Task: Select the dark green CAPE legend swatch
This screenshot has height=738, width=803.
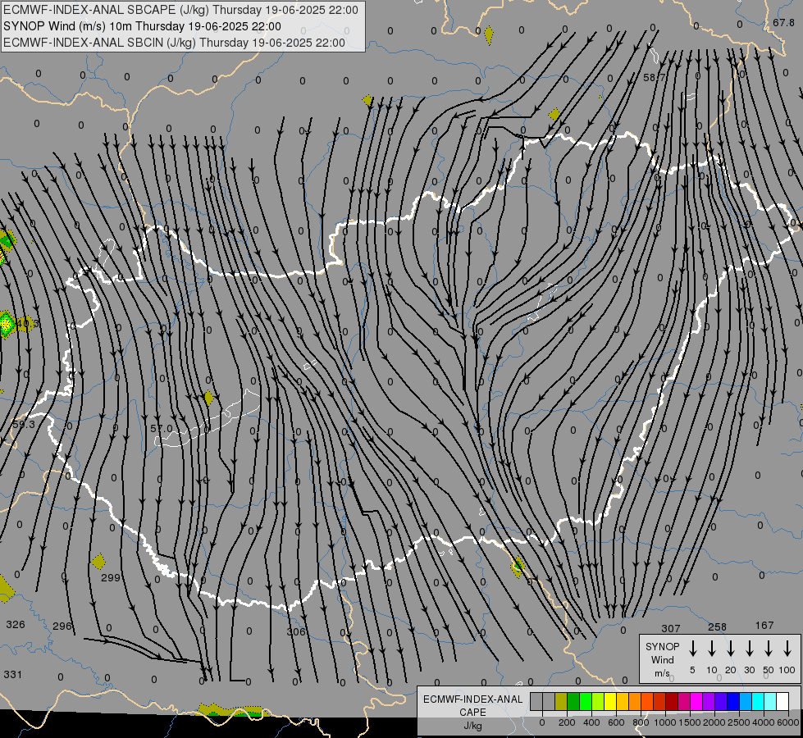Action: click(573, 701)
